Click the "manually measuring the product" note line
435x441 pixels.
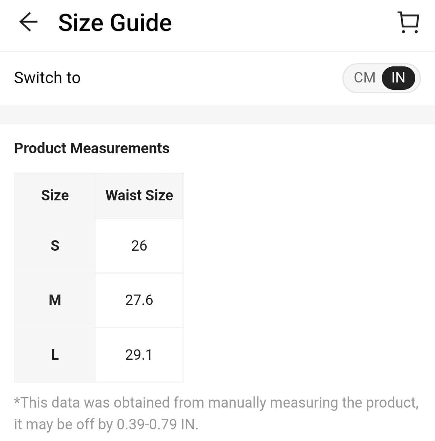[216, 402]
